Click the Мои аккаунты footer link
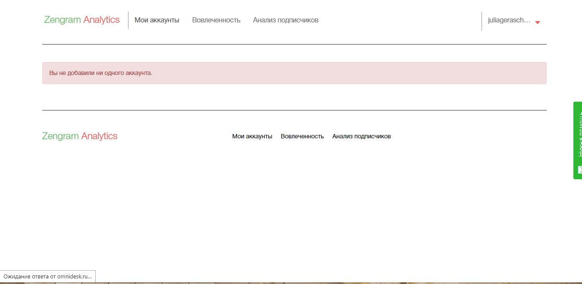Image resolution: width=582 pixels, height=284 pixels. [253, 136]
